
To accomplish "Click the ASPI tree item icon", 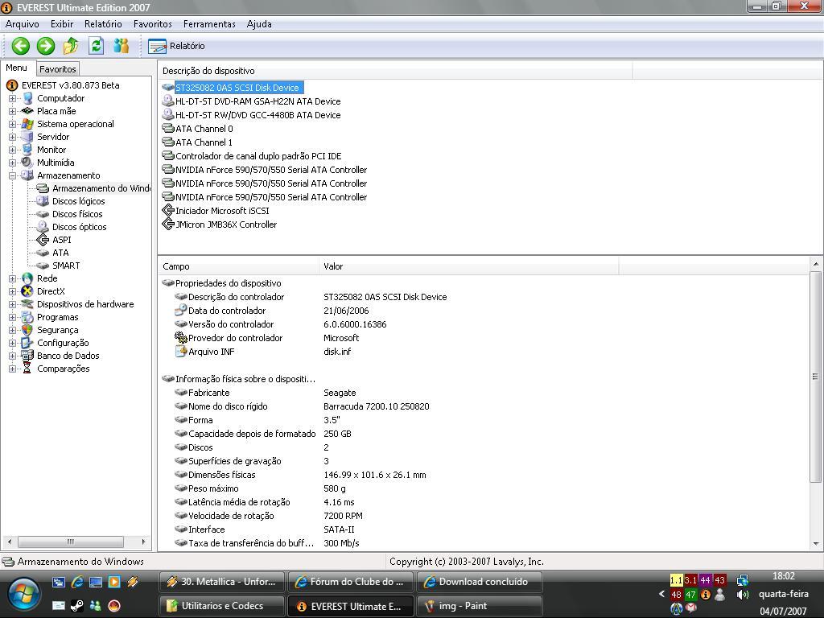I will click(x=43, y=240).
